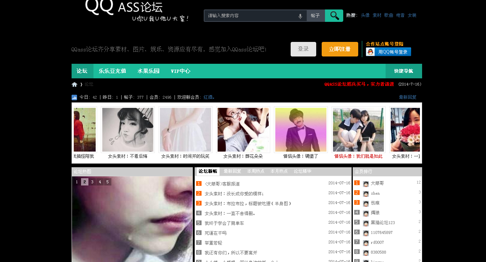Click 用QQ帐号登录 button

coord(389,52)
